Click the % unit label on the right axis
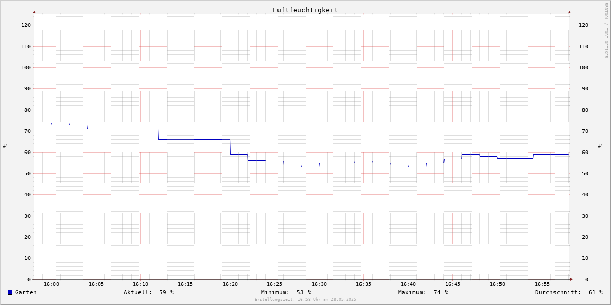611x305 pixels. point(601,146)
